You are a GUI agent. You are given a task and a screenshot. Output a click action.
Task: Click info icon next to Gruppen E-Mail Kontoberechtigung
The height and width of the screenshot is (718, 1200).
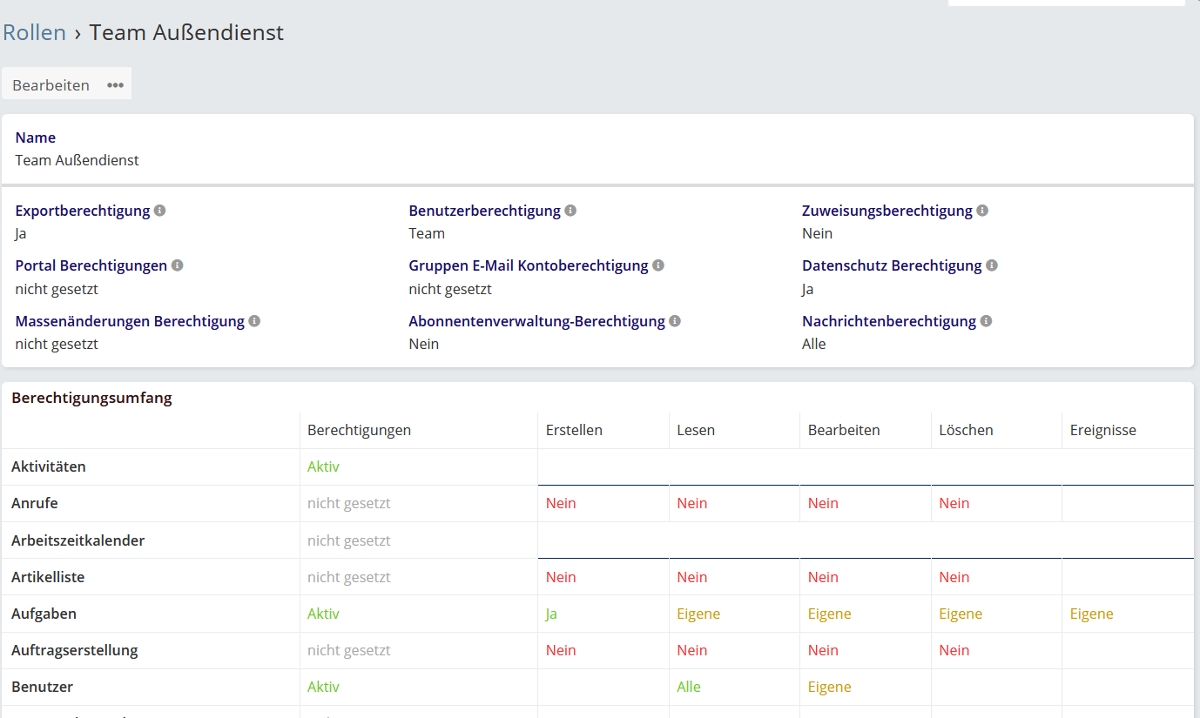pos(658,265)
